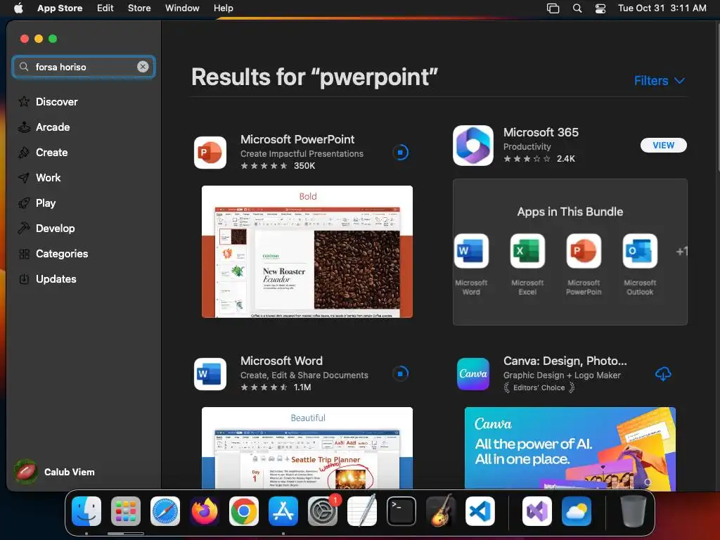The width and height of the screenshot is (720, 540).
Task: Open the Help menu
Action: click(x=224, y=8)
